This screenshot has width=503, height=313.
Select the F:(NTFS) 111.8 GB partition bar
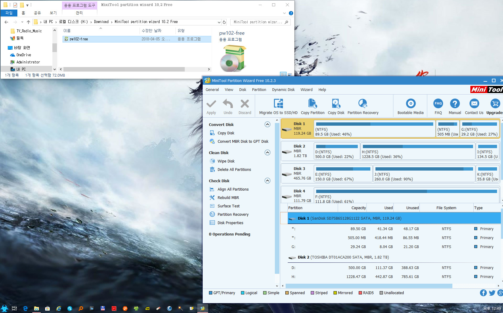tap(407, 195)
